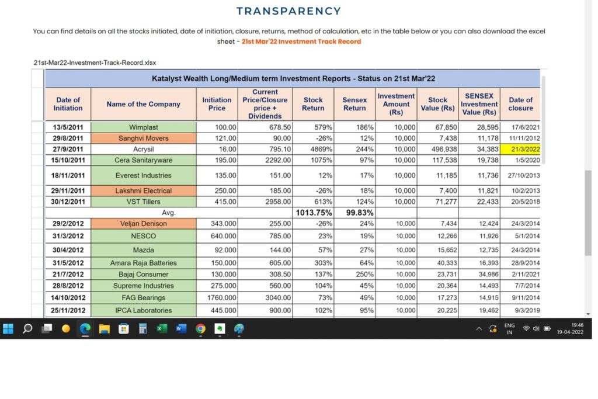Select the IPCA Laboratories cell
Screen dimensions: 598x399
coord(144,311)
